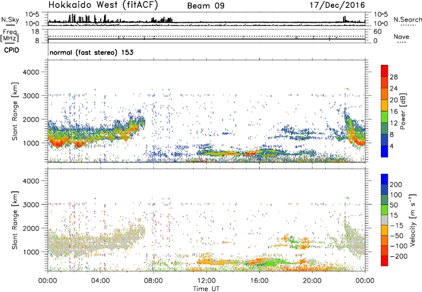Click the "08:00" time tick label
This screenshot has width=422, height=292.
point(154,281)
